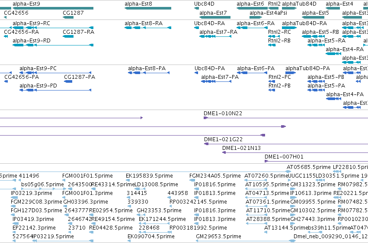Click transcript Ubc84D-RA
The width and height of the screenshot is (368, 243).
click(x=196, y=28)
